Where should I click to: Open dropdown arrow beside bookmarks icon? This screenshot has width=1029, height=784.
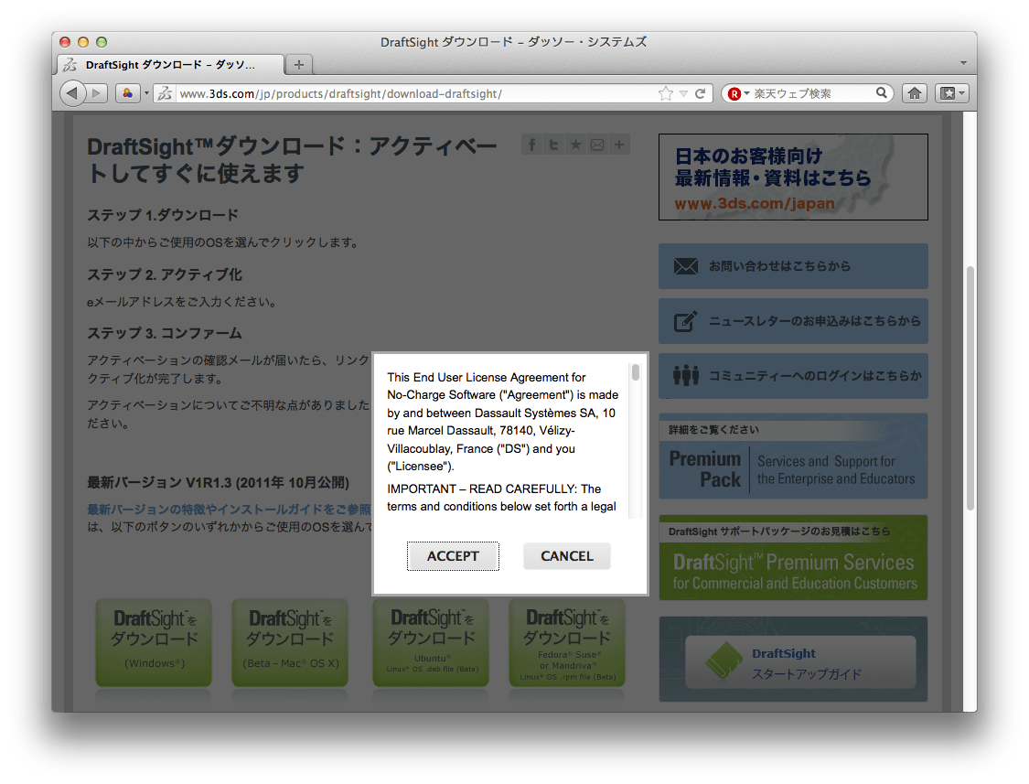point(146,93)
